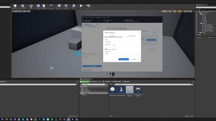This screenshot has height=121, width=216.
Task: Expand Play options dropdown arrow
Action: (x=85, y=6)
